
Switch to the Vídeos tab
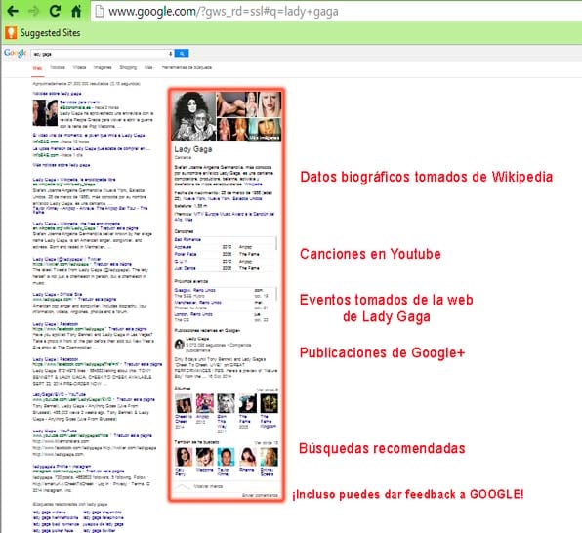pos(79,67)
